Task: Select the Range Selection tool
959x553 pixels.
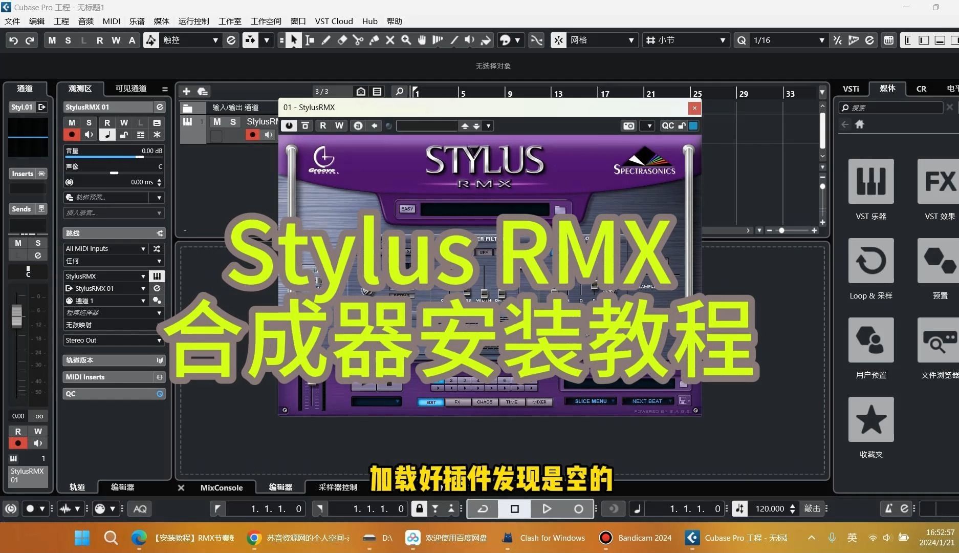Action: (310, 40)
